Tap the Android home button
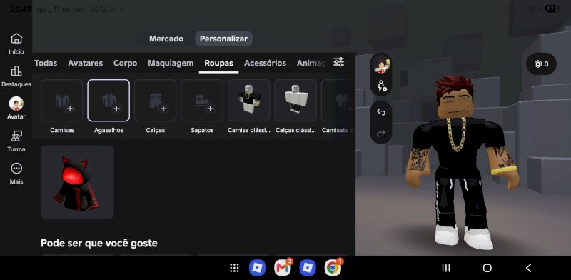This screenshot has width=571, height=280. [487, 269]
